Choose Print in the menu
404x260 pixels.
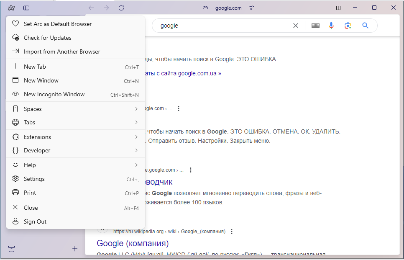[76, 193]
